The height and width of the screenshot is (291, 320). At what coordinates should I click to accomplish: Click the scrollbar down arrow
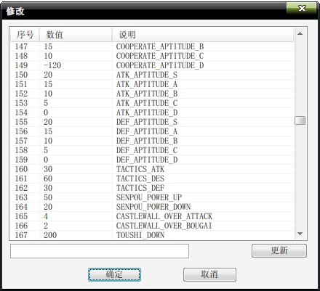(x=300, y=234)
